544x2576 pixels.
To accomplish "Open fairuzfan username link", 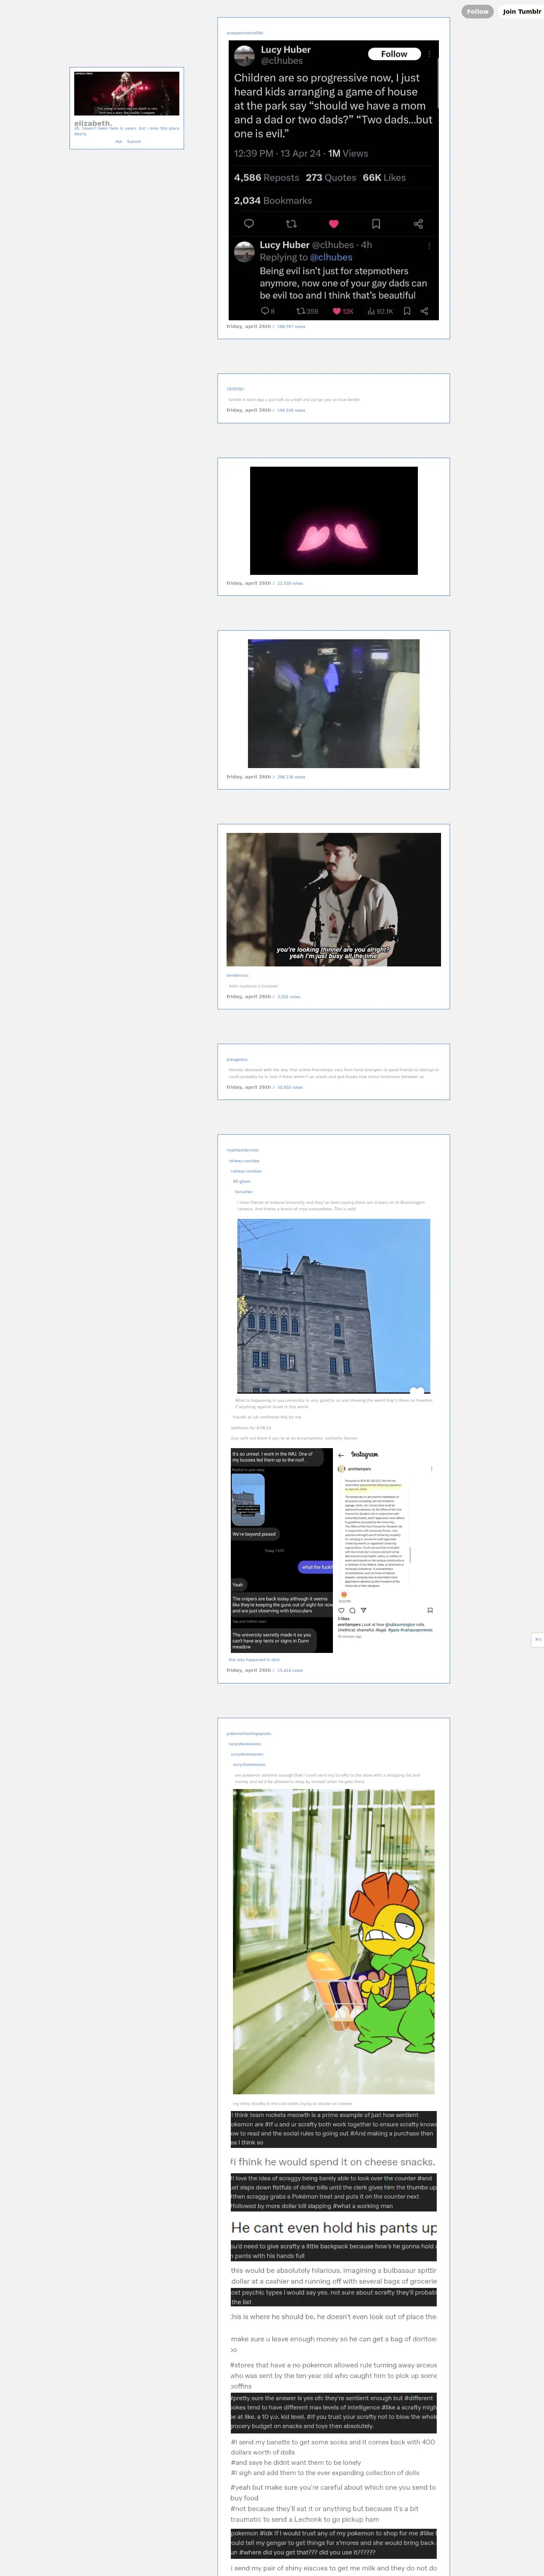I will pyautogui.click(x=244, y=1192).
